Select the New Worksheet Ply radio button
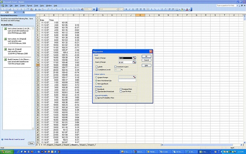This screenshot has width=246, height=154. [96, 80]
